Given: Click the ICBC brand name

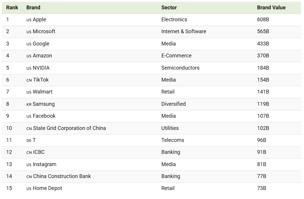Looking at the screenshot, I should [x=39, y=152].
